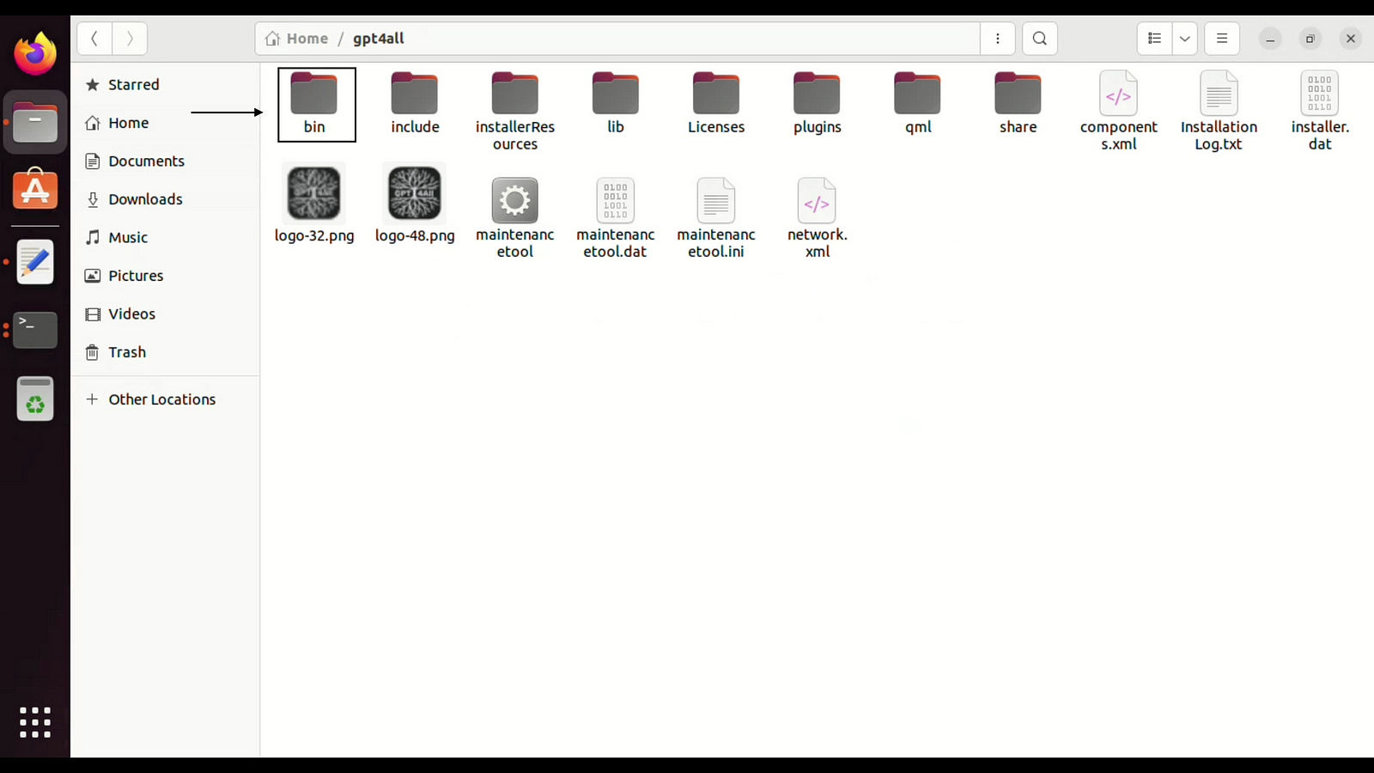This screenshot has width=1374, height=773.
Task: Select the logo-48.png thumbnail
Action: point(415,194)
